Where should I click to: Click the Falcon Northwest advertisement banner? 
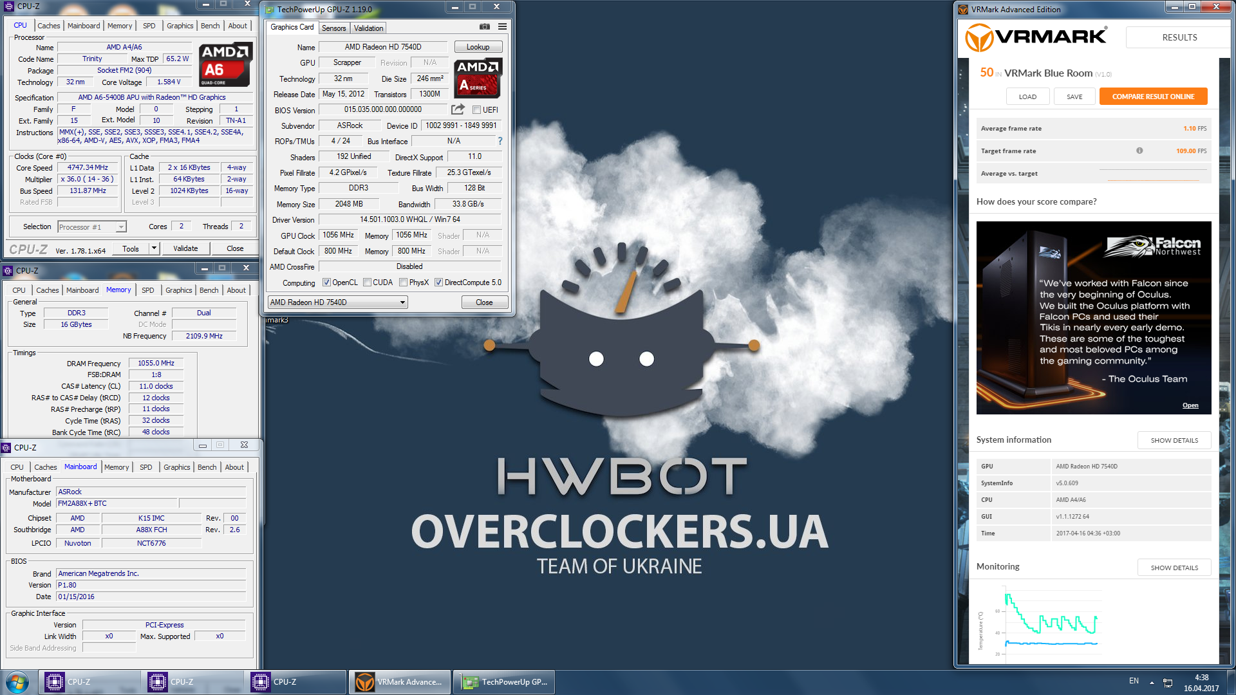click(1094, 318)
